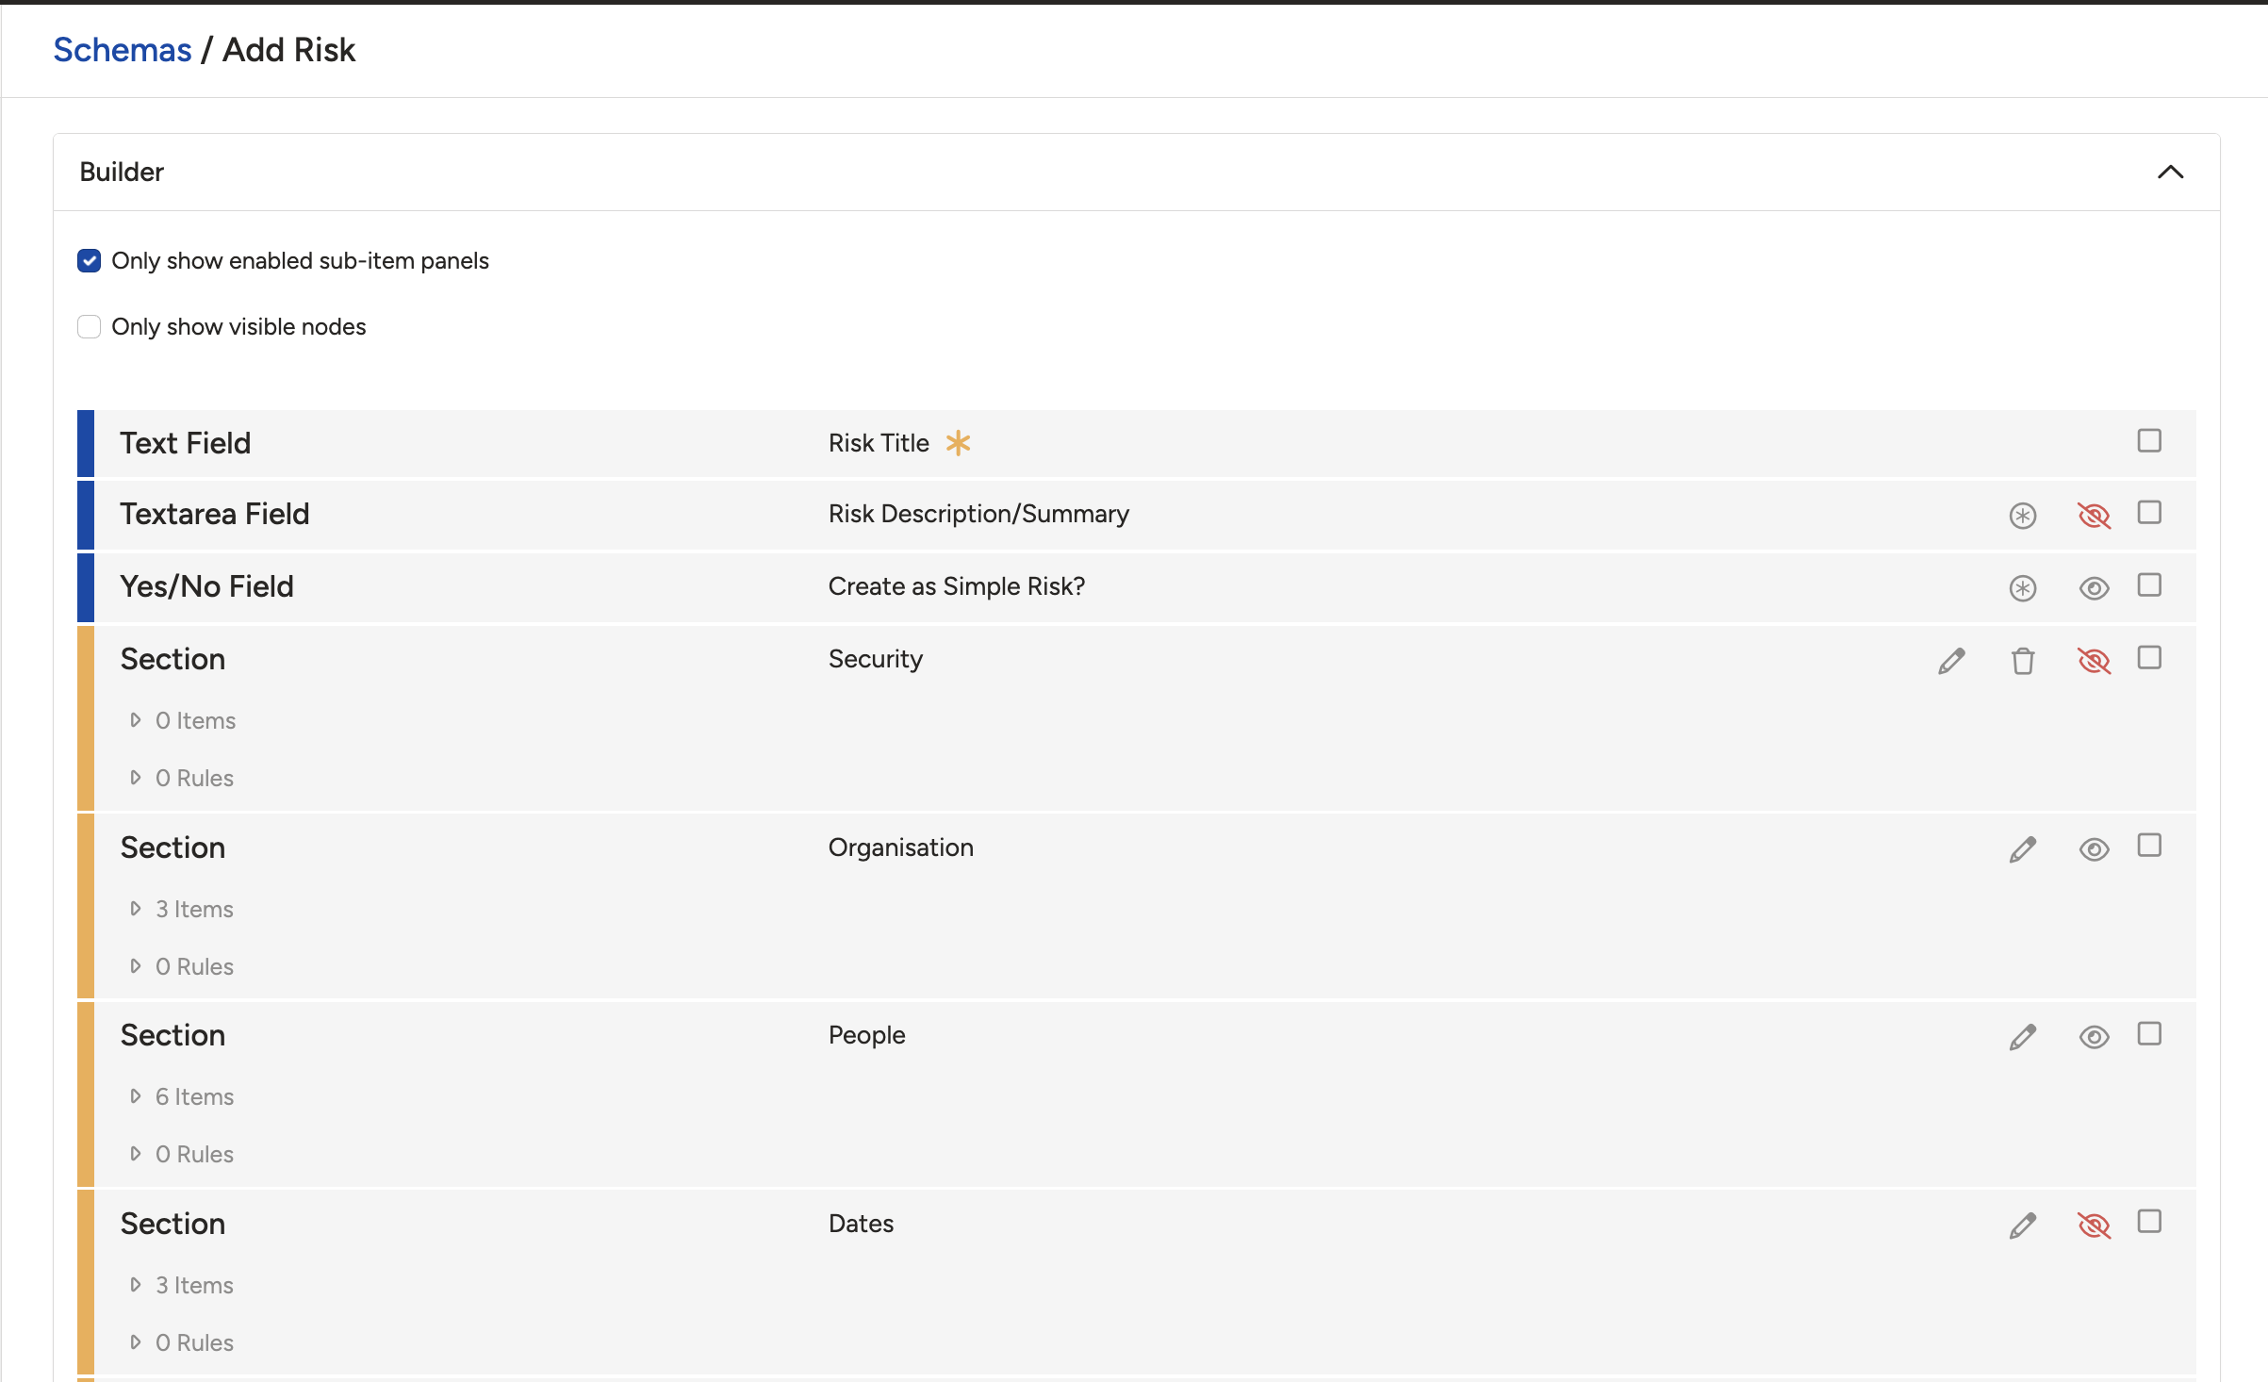This screenshot has width=2268, height=1382.
Task: Hide the Organisation section via eye icon
Action: point(2094,849)
